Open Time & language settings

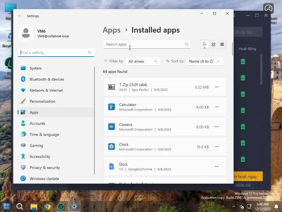point(56,134)
